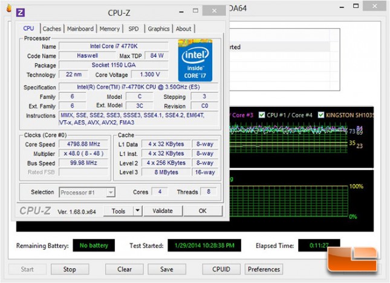Click the Stepping value 3
Viewport: 390px width, 283px height.
click(204, 97)
